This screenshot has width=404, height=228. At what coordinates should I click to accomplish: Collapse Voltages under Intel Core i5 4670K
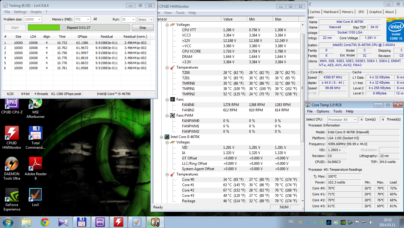[x=167, y=142]
